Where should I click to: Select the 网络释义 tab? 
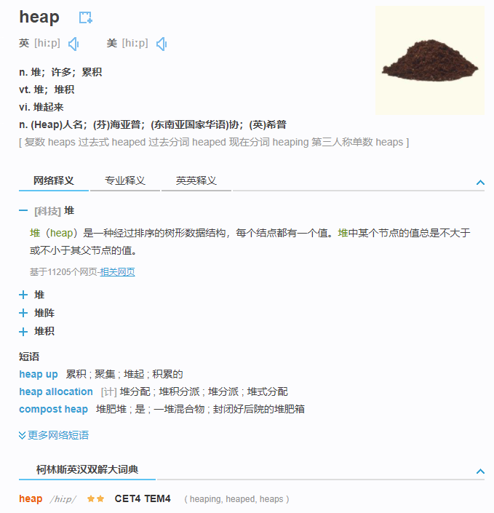(x=54, y=180)
